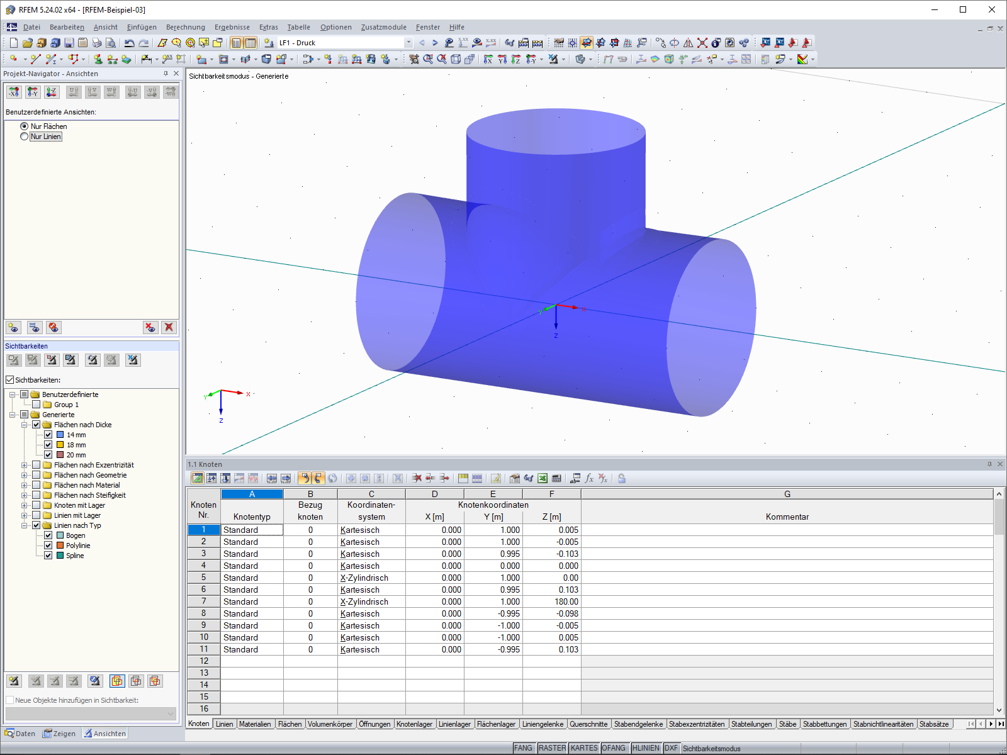Open the Zusatzmodule menu
The image size is (1007, 755).
coord(384,27)
